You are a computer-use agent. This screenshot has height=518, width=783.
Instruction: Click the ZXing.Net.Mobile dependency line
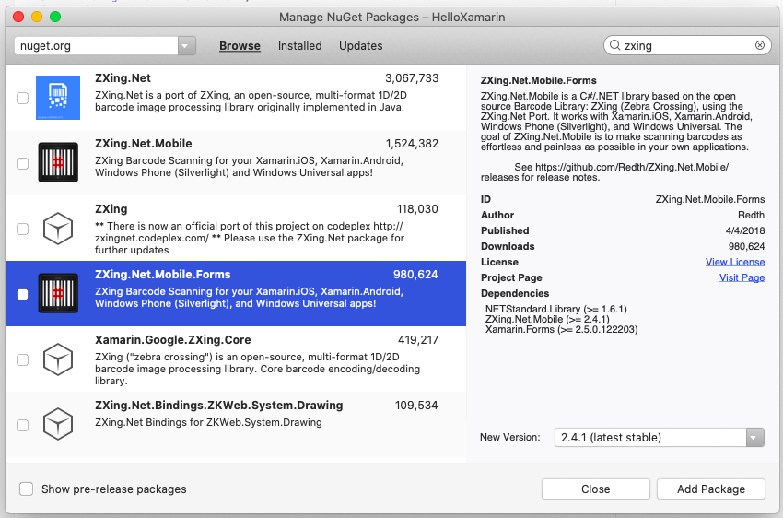coord(547,319)
